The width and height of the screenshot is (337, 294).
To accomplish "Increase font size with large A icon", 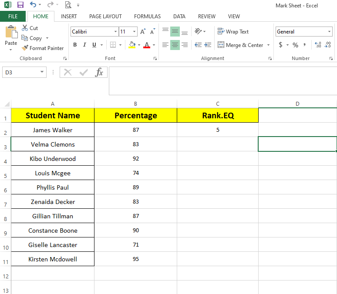I will tap(143, 32).
